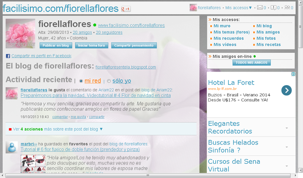This screenshot has width=303, height=178.
Task: Open Mis recetas
Action: point(268,45)
